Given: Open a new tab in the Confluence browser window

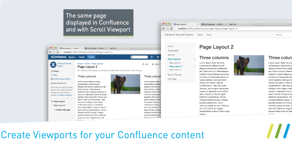Looking at the screenshot, I should pos(136,48).
